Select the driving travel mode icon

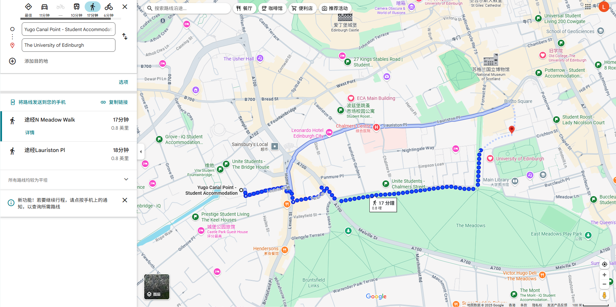pos(44,7)
